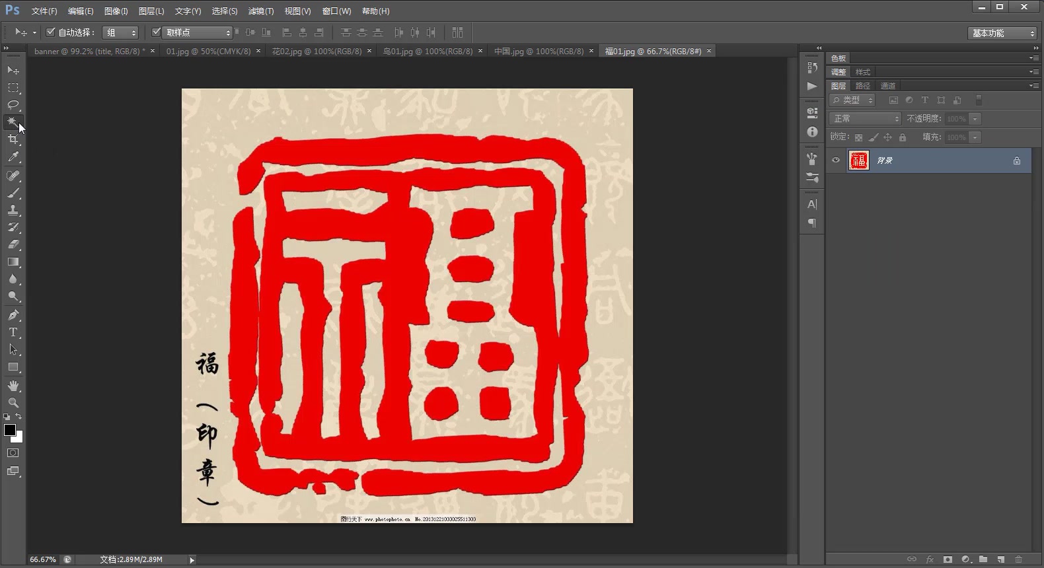This screenshot has width=1044, height=568.
Task: Open the History panel icon
Action: (812, 67)
